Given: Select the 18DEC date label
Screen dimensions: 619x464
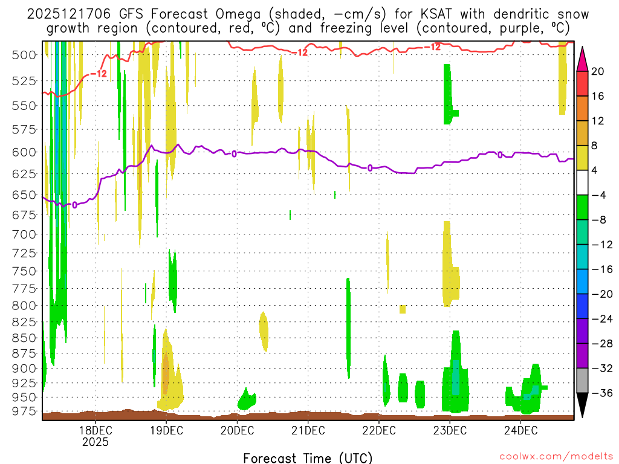Looking at the screenshot, I should point(95,430).
